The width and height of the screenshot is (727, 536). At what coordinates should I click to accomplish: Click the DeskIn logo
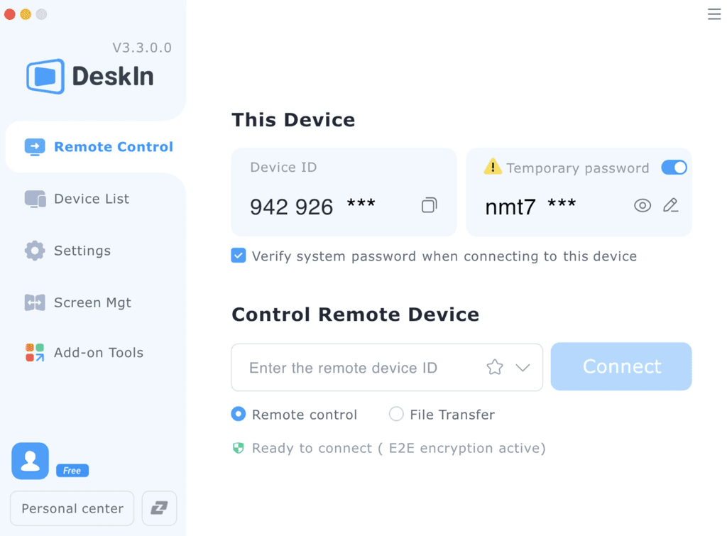pyautogui.click(x=91, y=75)
